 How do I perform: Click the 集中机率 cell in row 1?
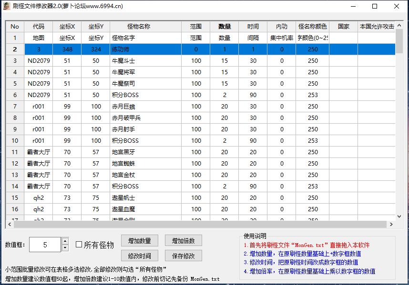282,38
